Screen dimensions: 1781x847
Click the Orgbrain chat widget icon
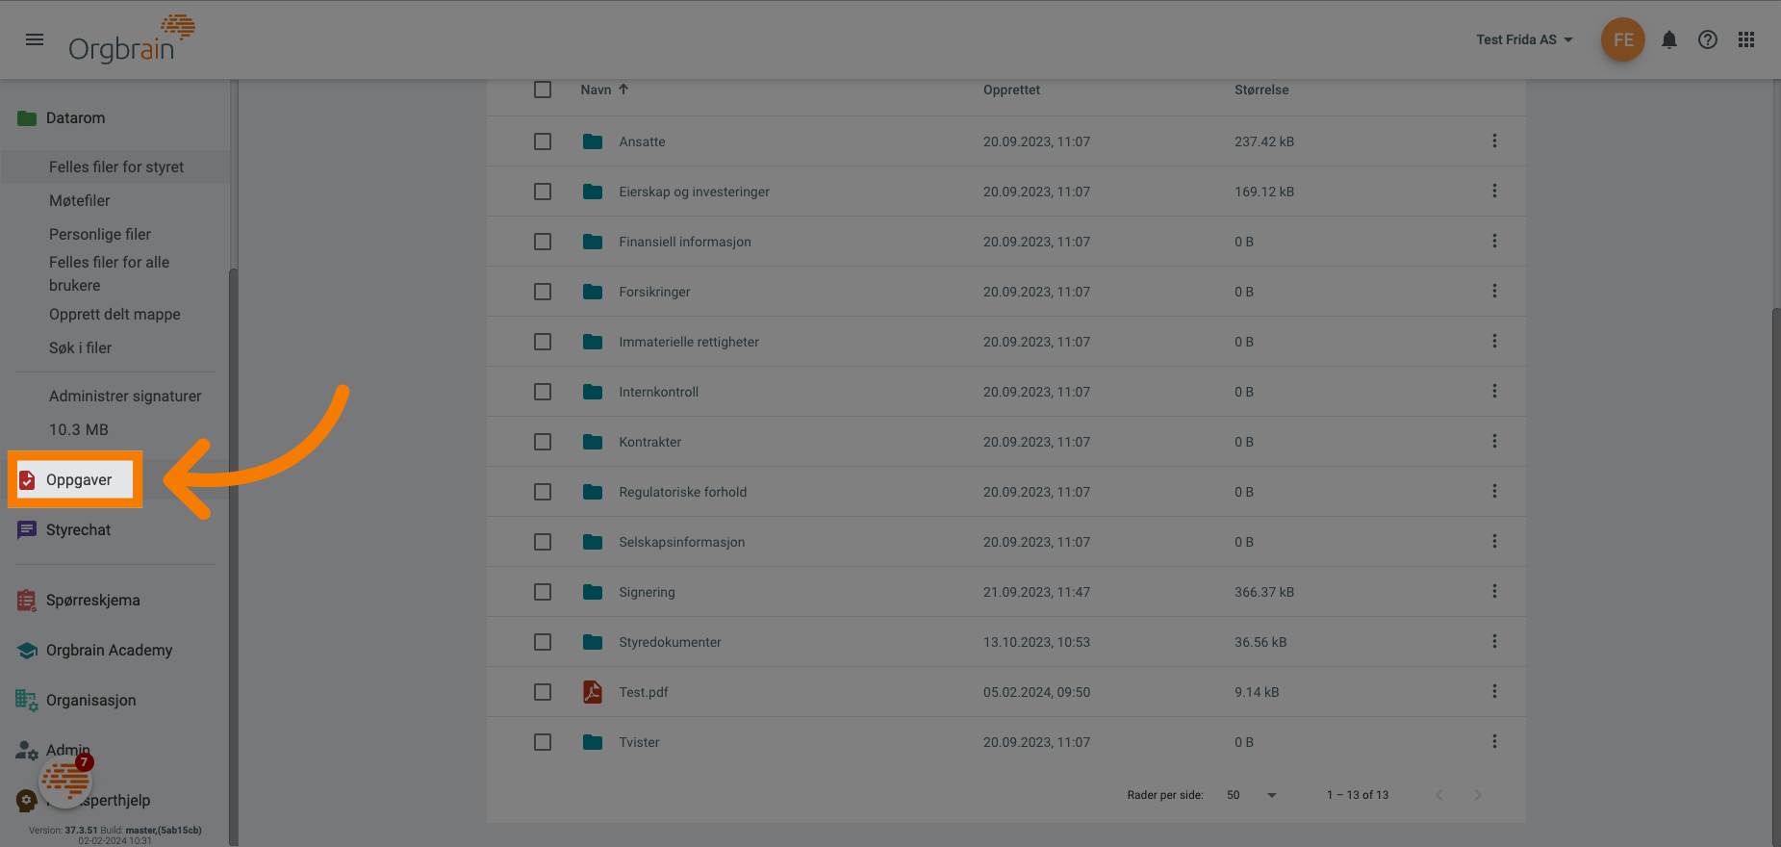click(65, 780)
